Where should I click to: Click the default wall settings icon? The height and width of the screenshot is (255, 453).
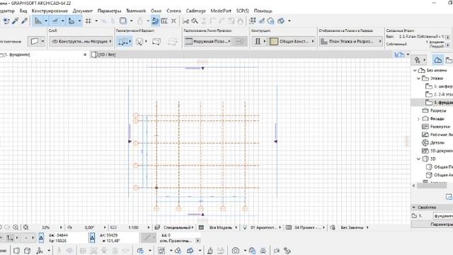pyautogui.click(x=35, y=41)
